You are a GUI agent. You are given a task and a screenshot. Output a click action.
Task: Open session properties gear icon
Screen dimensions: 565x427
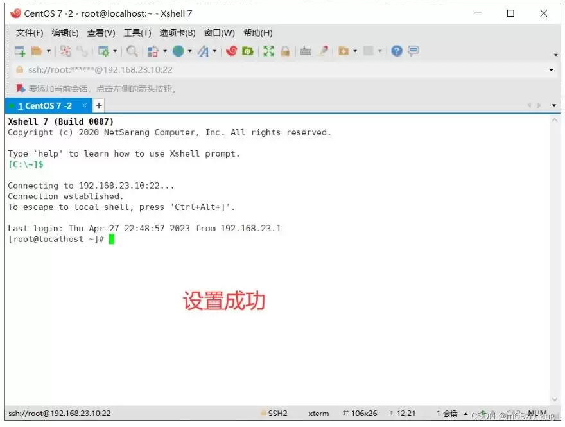pyautogui.click(x=103, y=51)
